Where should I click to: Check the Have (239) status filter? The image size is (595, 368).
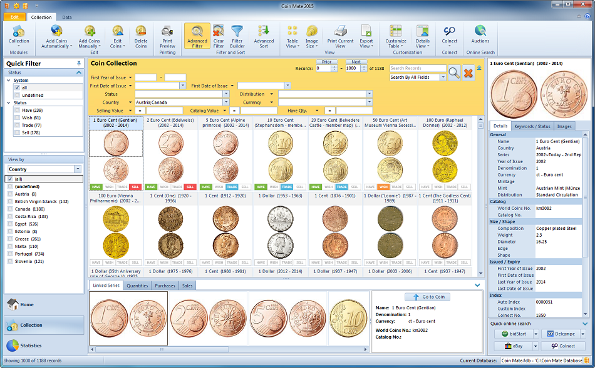pyautogui.click(x=17, y=110)
